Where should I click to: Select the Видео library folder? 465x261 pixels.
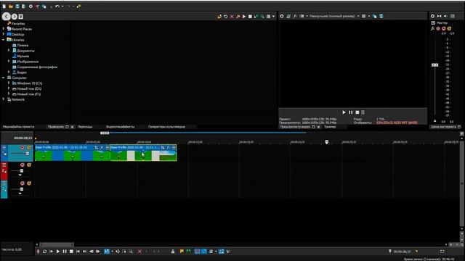22,72
